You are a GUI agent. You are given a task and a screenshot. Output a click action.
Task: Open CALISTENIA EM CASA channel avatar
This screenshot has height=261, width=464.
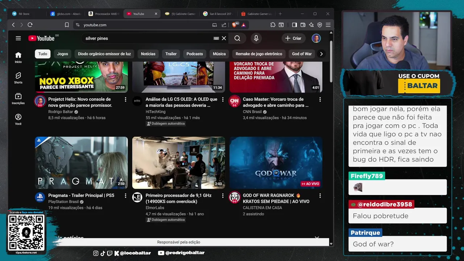[x=235, y=198]
